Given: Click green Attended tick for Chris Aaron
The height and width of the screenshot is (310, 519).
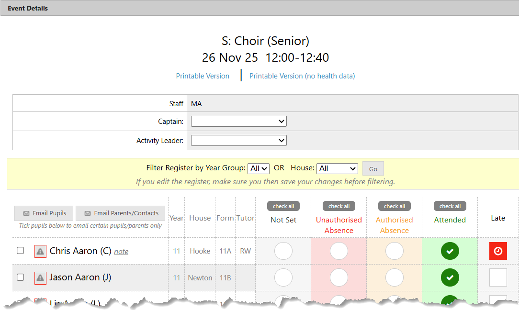Looking at the screenshot, I should pos(450,251).
